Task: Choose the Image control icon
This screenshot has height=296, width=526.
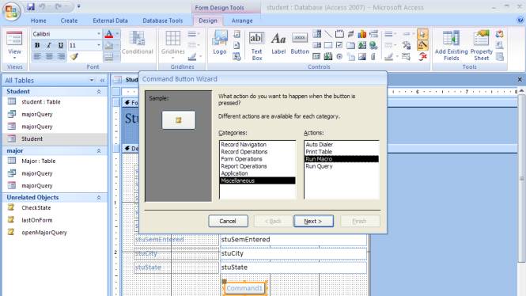Action: coord(362,56)
